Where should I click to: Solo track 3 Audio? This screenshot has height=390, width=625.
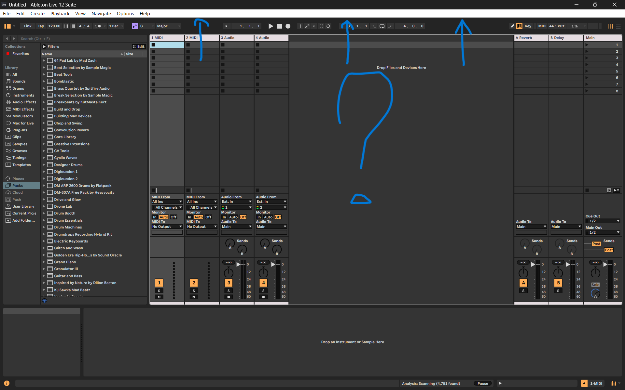(229, 291)
